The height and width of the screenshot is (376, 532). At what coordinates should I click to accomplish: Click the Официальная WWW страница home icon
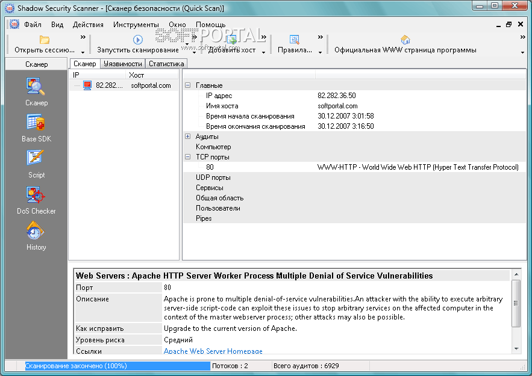(405, 40)
